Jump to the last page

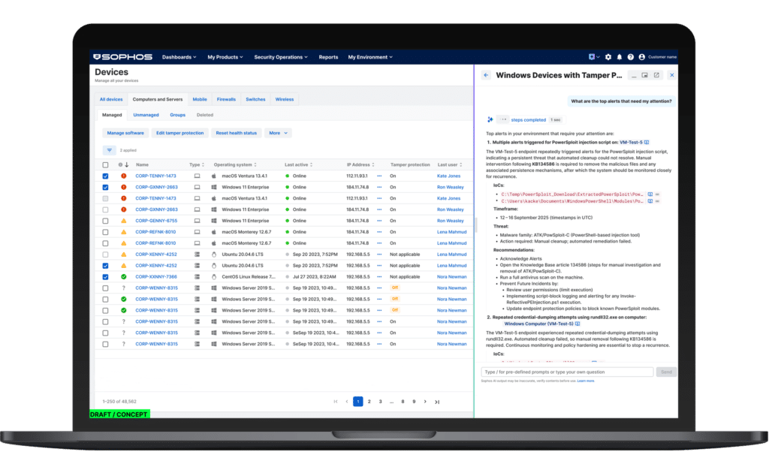[437, 402]
